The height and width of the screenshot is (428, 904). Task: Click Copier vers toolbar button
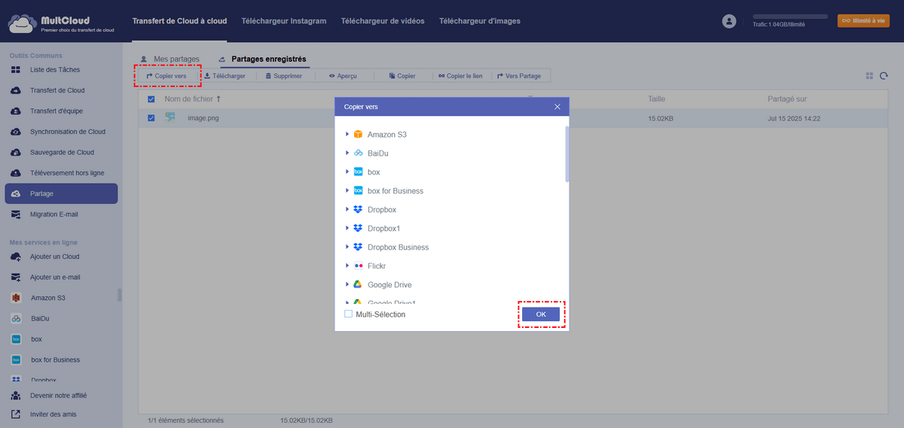(x=166, y=76)
